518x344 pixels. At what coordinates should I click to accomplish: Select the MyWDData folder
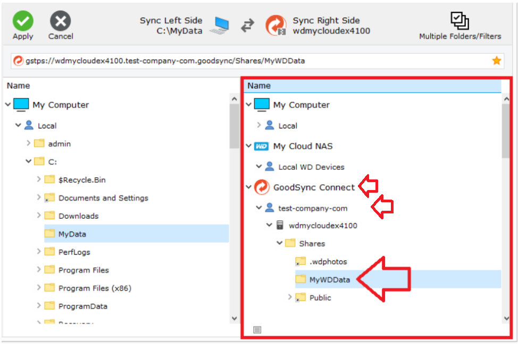tap(329, 280)
